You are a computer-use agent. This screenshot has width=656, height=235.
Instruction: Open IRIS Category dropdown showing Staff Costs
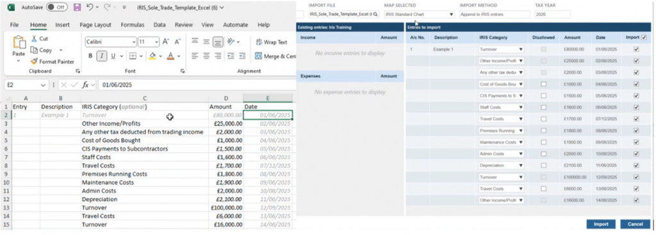click(x=521, y=108)
